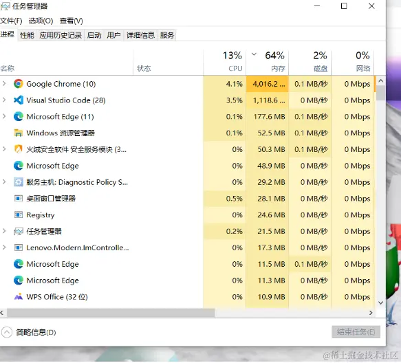Switch to the 进程 tab
This screenshot has width=401, height=363.
(8, 34)
